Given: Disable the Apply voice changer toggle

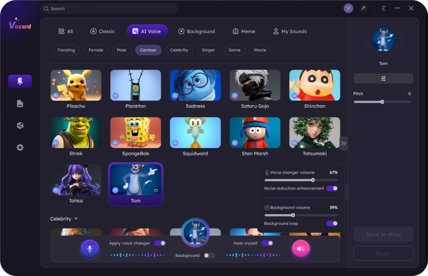Looking at the screenshot, I should point(160,243).
